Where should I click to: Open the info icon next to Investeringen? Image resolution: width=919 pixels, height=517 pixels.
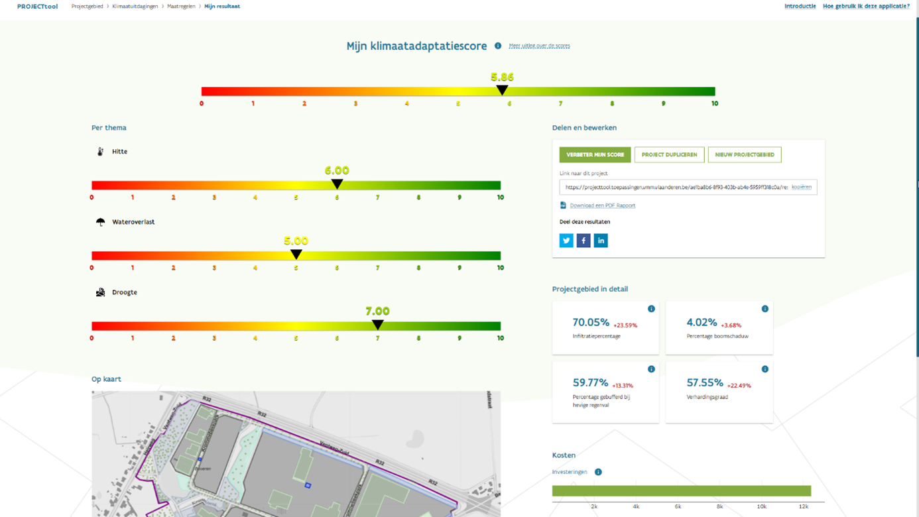click(x=597, y=472)
